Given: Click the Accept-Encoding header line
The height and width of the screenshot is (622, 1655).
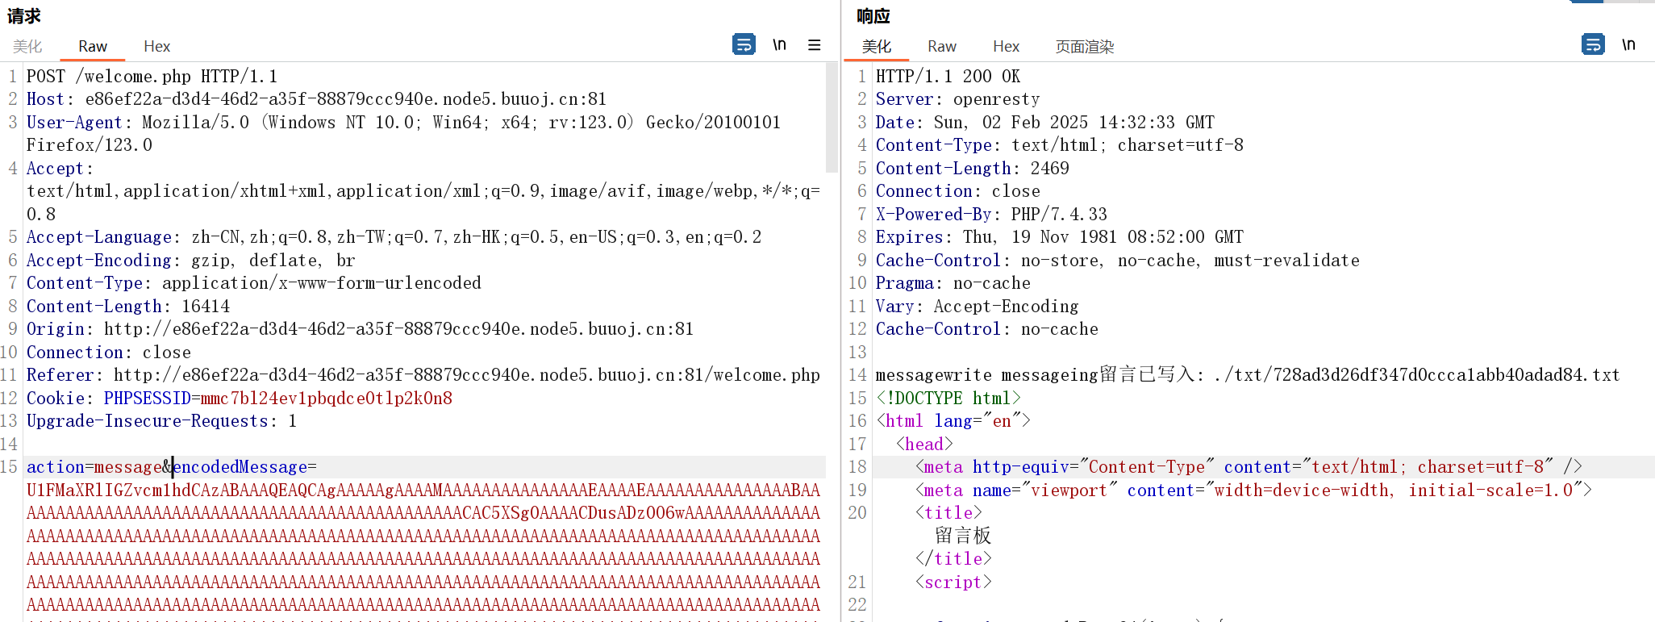Looking at the screenshot, I should (190, 261).
